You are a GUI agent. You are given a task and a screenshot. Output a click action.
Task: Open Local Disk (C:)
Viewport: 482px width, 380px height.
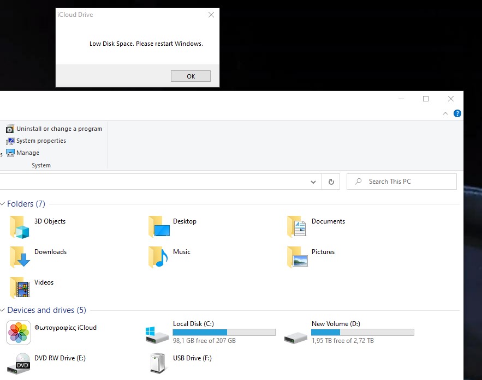[193, 323]
